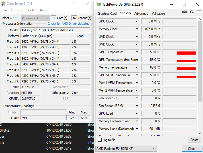Expand the AMD Radeon RX 5700 XT selector
Image resolution: width=203 pixels, height=153 pixels.
[x=126, y=149]
